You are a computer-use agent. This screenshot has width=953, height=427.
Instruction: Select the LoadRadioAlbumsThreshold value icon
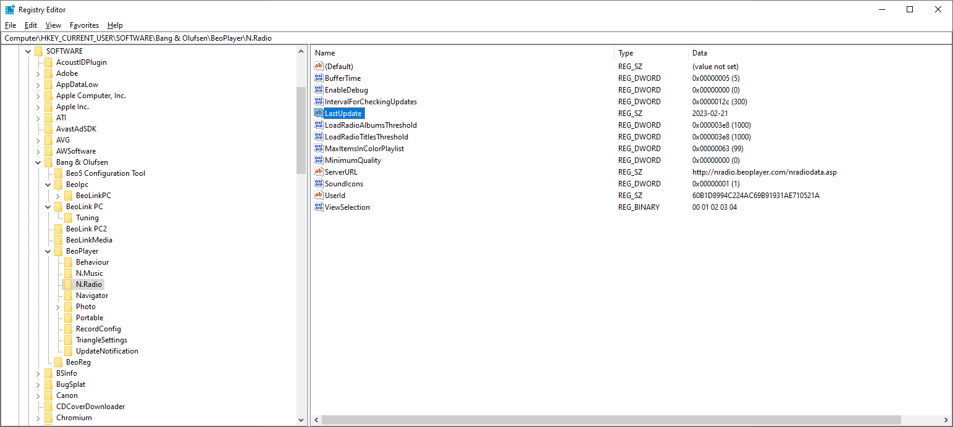[x=319, y=125]
